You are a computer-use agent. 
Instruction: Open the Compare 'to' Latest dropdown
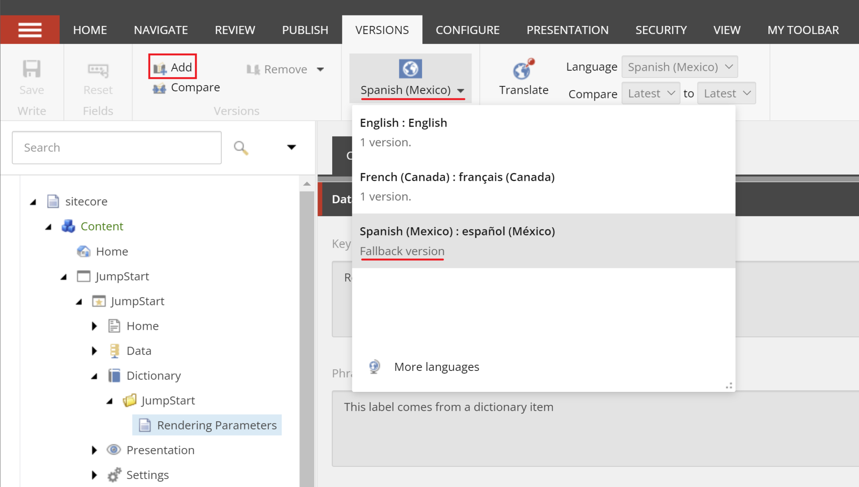coord(726,93)
